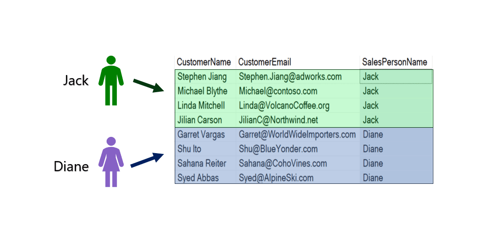Click the Linda Mitchell name cell
The width and height of the screenshot is (497, 251).
coord(205,105)
